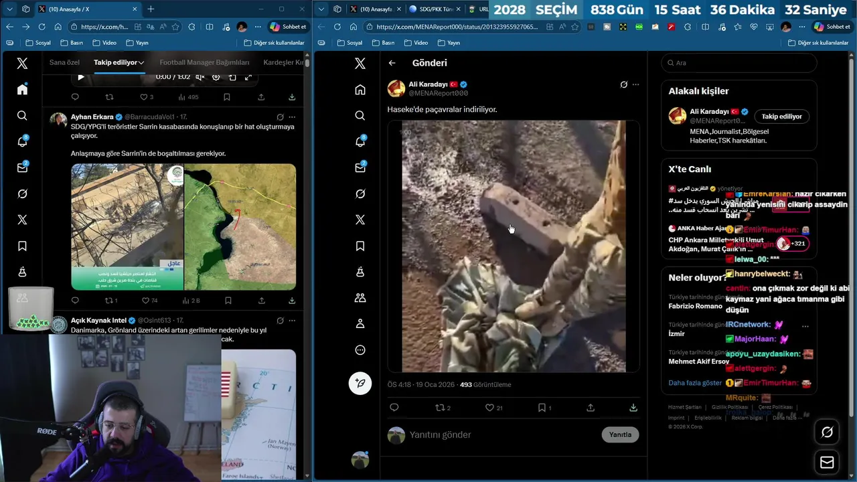Click the white compose post button
The width and height of the screenshot is (857, 482).
(x=360, y=383)
